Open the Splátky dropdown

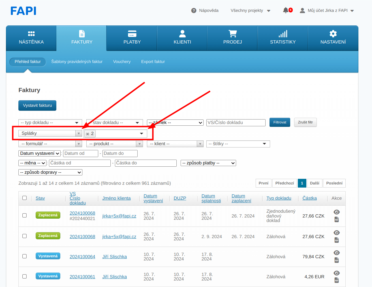click(50, 133)
